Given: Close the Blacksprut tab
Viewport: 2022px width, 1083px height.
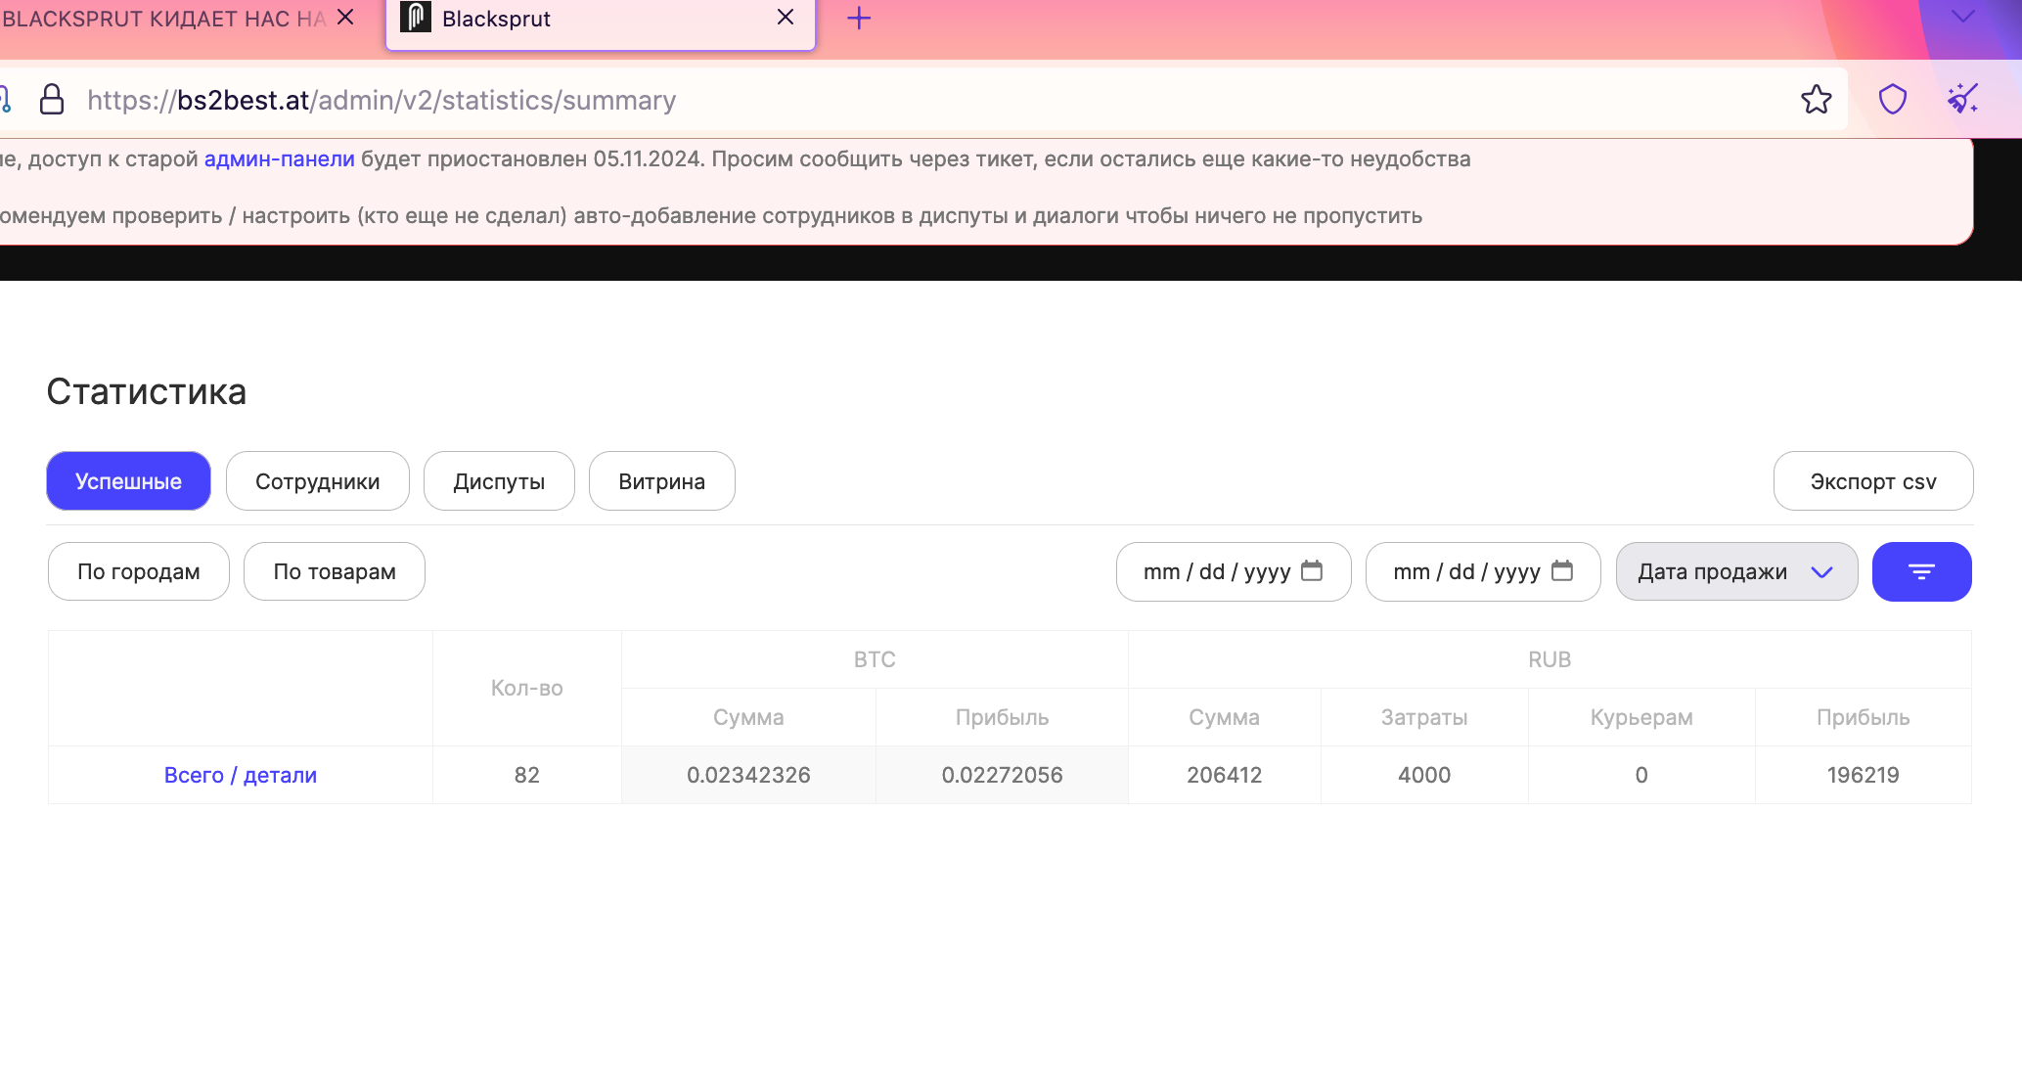Looking at the screenshot, I should coord(785,18).
